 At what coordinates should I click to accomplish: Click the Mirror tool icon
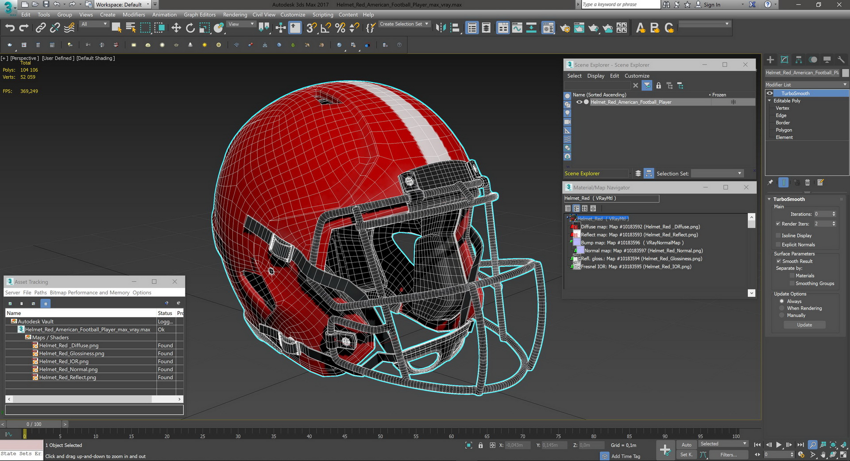(x=440, y=28)
